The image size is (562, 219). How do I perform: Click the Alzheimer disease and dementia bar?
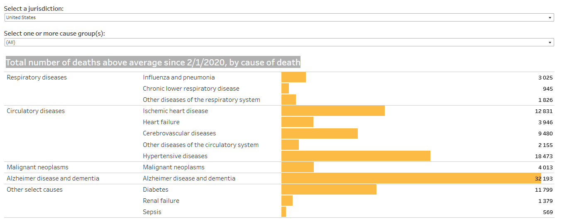coord(411,178)
